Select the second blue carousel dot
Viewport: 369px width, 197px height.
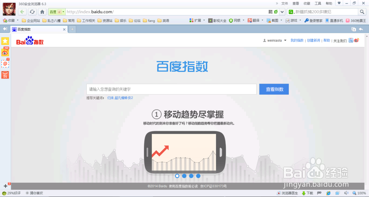184,176
